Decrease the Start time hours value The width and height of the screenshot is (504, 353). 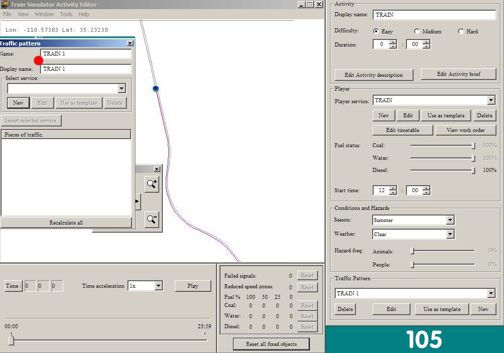[x=393, y=192]
